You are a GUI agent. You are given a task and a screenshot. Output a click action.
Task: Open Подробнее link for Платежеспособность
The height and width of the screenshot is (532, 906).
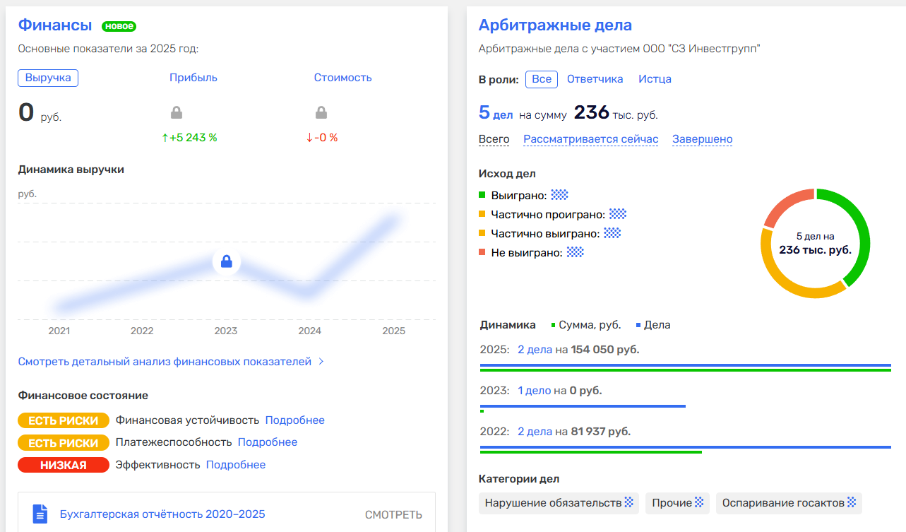tap(267, 442)
